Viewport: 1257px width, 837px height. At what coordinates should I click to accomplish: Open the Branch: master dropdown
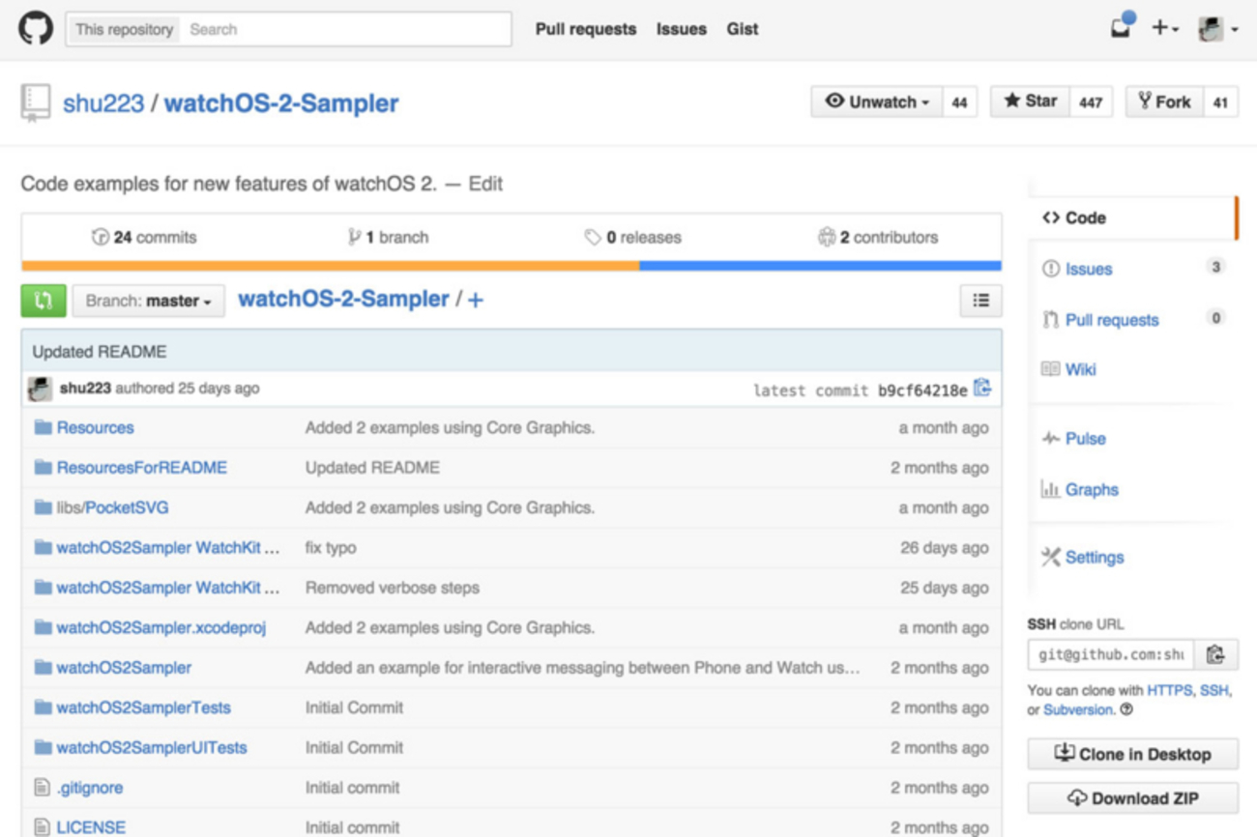click(x=148, y=301)
